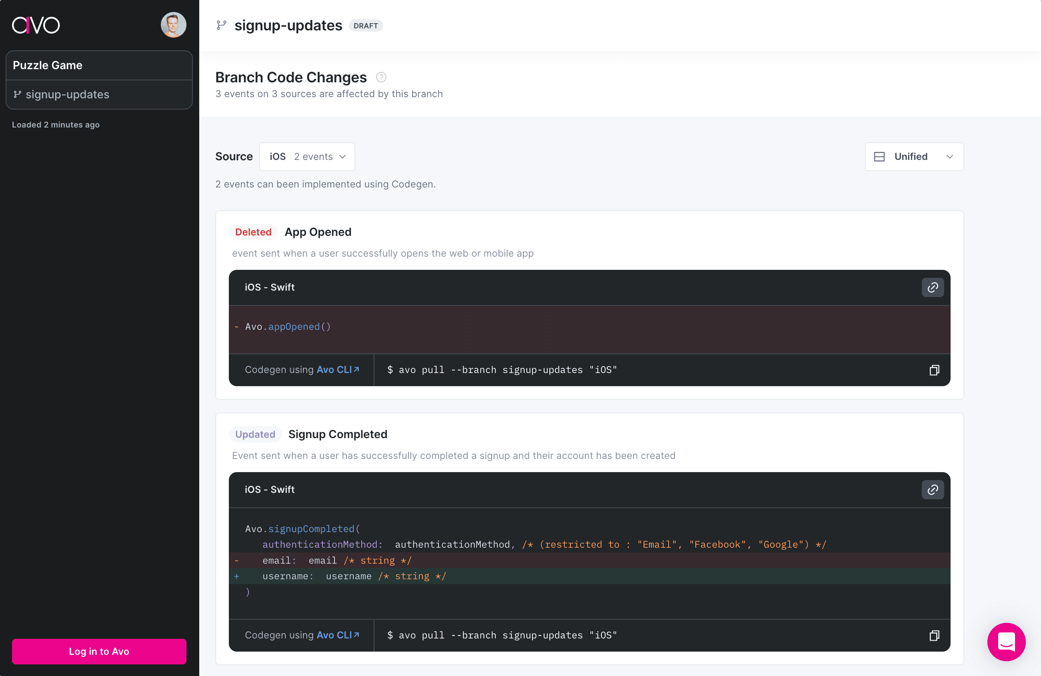Click the Deleted label on App Opened
Image resolution: width=1041 pixels, height=676 pixels.
253,231
